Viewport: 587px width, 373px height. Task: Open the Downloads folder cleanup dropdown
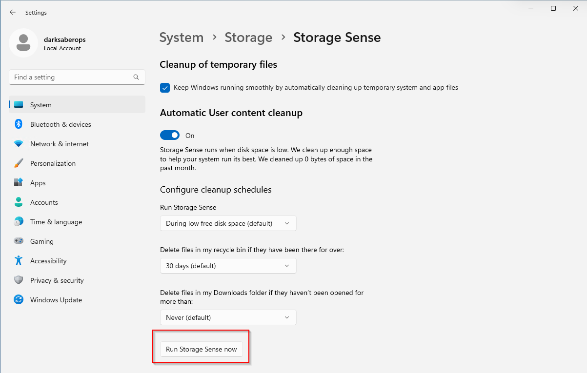pos(228,317)
